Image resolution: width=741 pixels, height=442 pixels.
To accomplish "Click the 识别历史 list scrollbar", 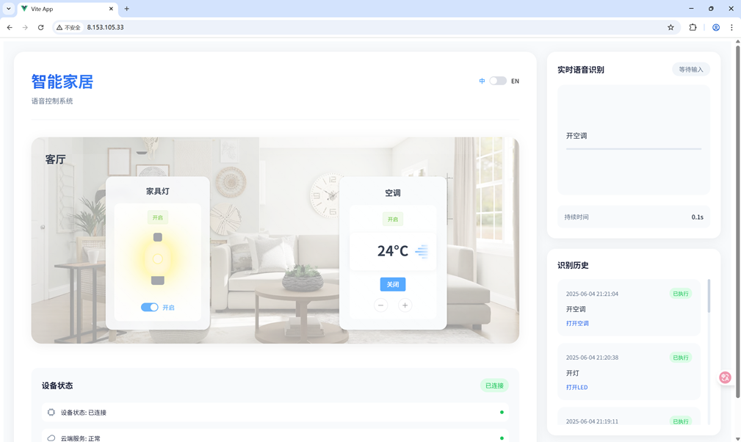I will (709, 296).
